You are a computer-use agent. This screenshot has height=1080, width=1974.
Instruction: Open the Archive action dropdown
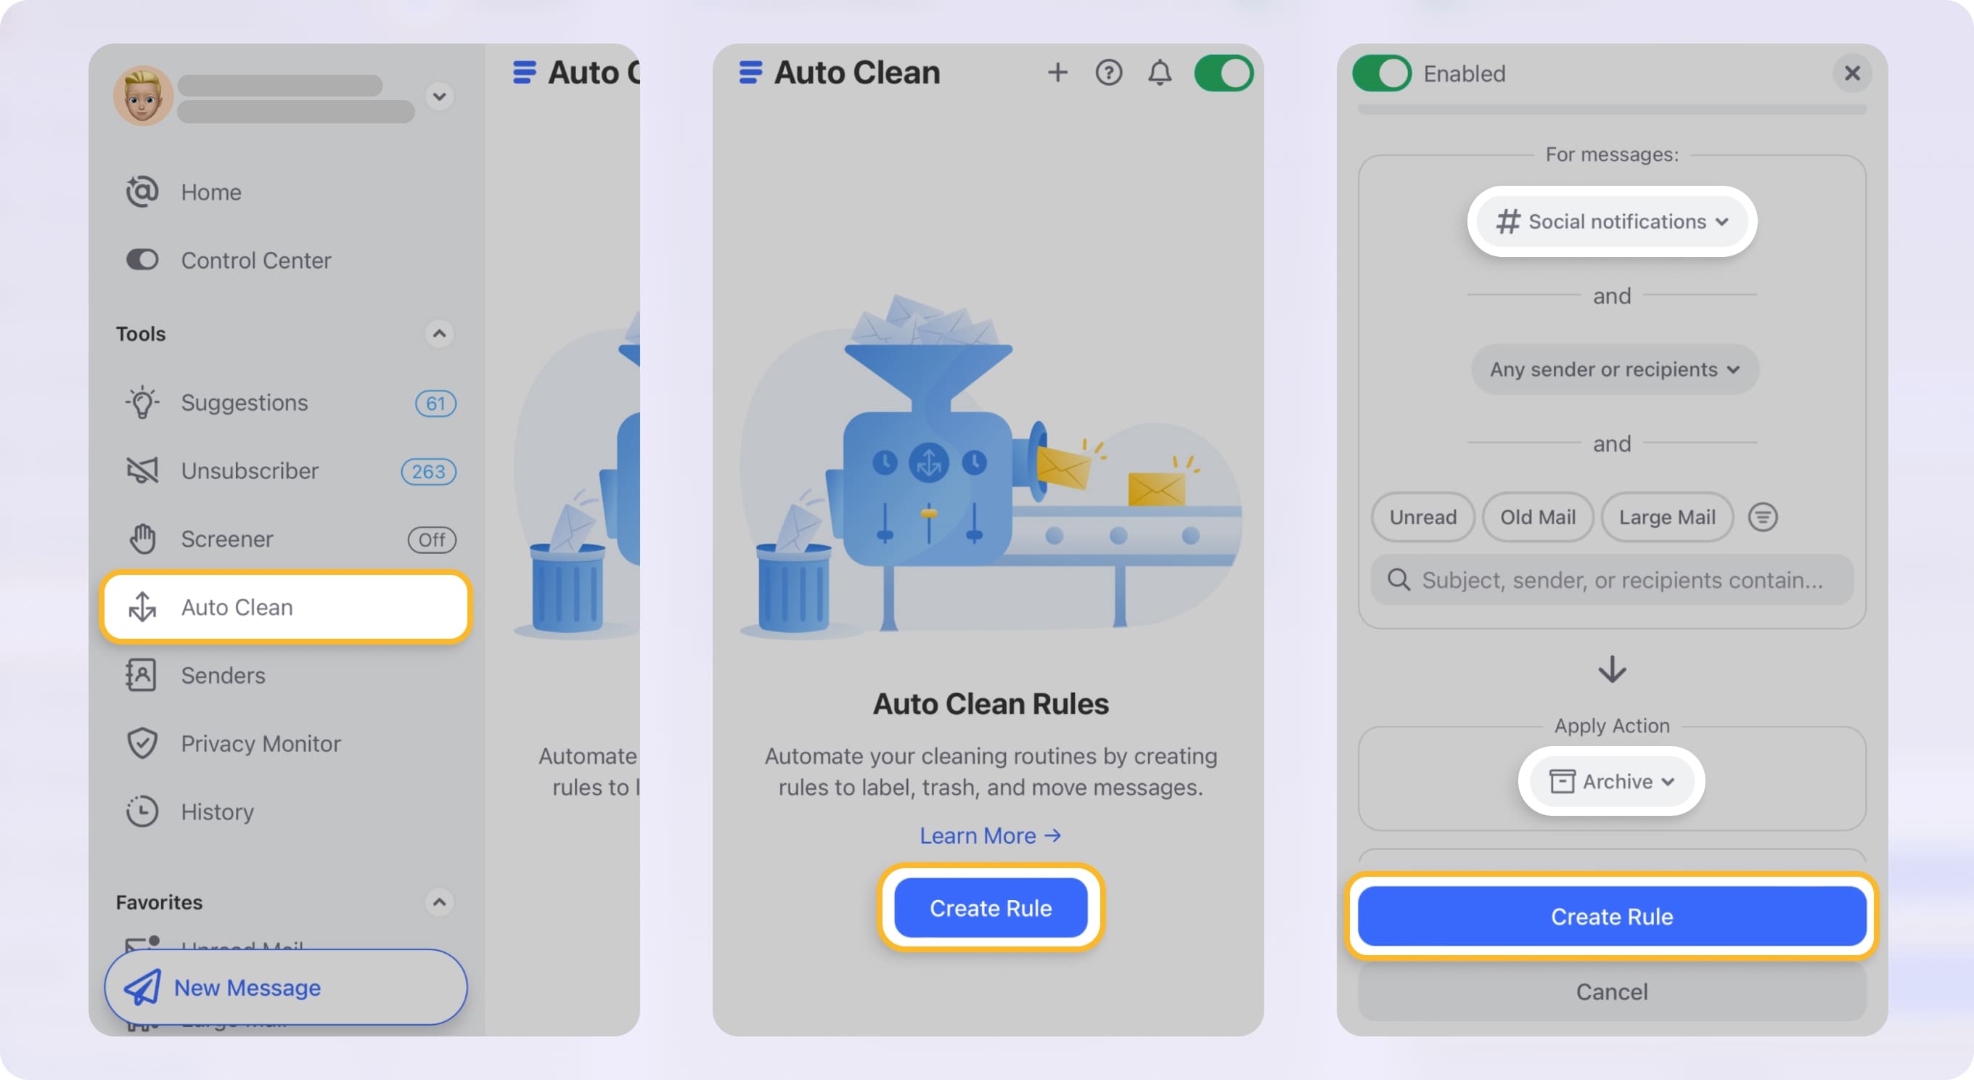click(1612, 781)
